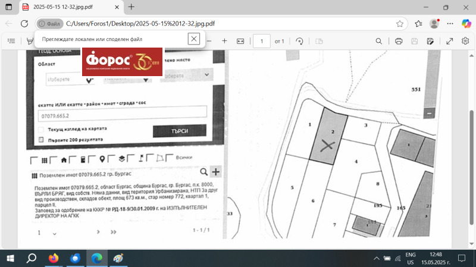Screen dimensions: 476x267
Task: Print the PDF document
Action: click(399, 41)
